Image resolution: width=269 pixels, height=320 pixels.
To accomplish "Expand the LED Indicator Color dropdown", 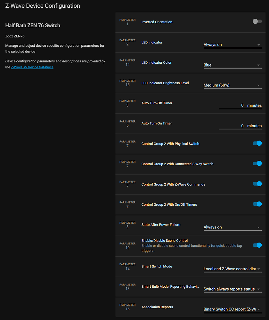I will click(232, 65).
